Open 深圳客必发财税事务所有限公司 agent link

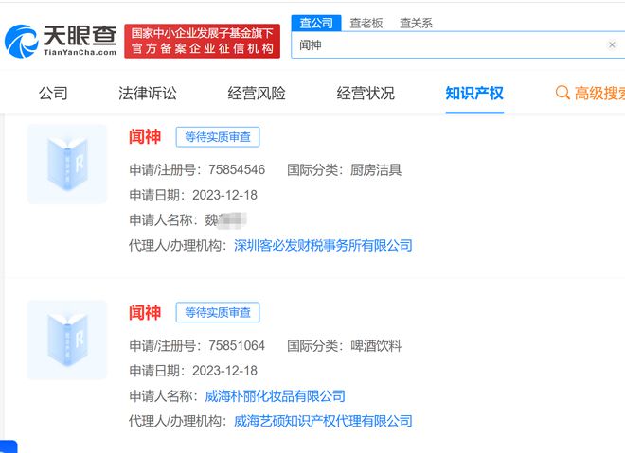click(x=323, y=245)
